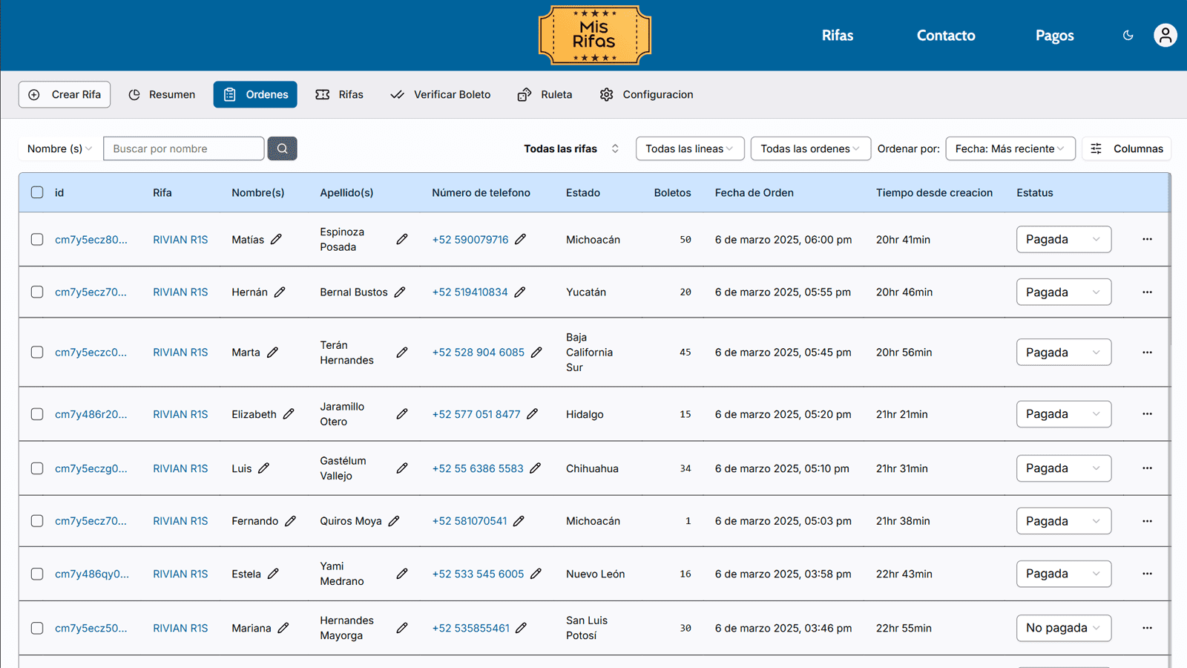1187x668 pixels.
Task: Check the Luis order row
Action: pyautogui.click(x=37, y=468)
